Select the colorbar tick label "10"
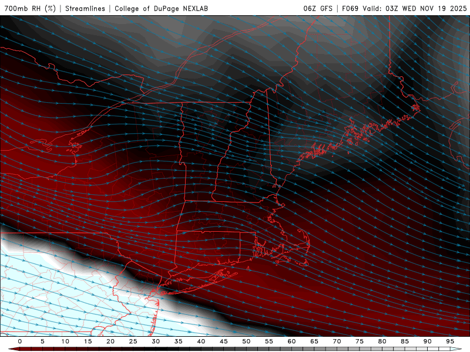This screenshot has height=352, width=470. [x=65, y=341]
